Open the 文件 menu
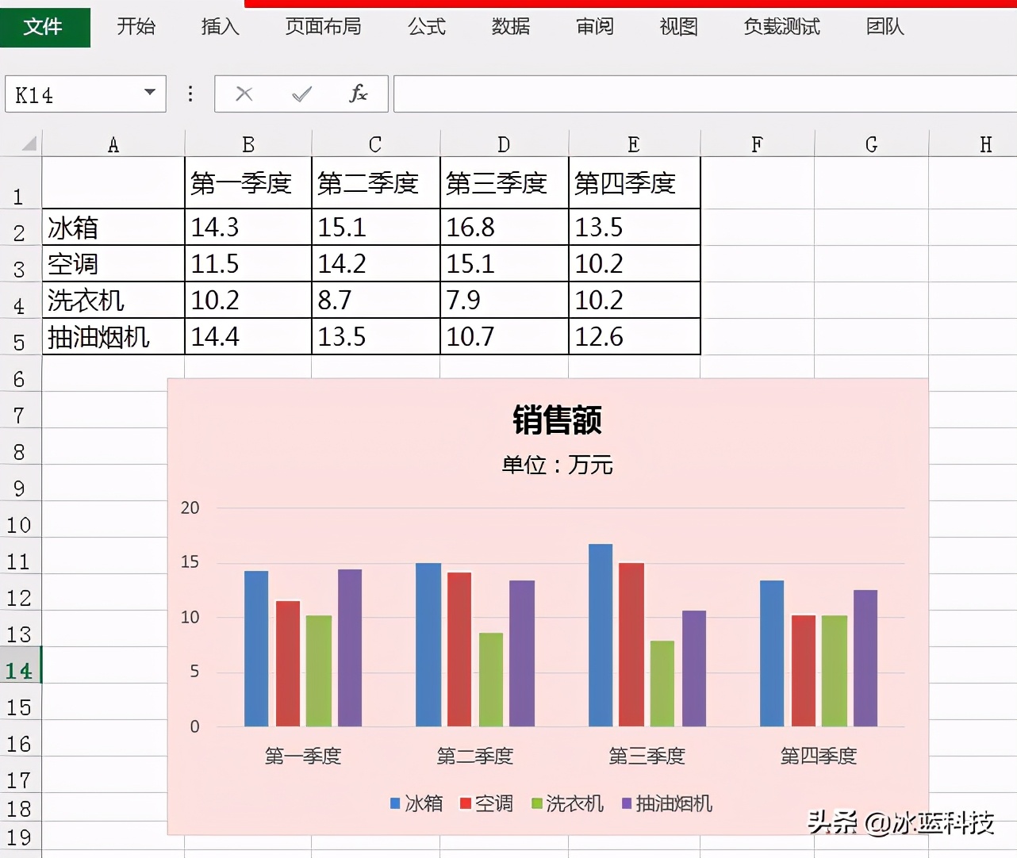Screen dimensions: 1017x858 44,27
